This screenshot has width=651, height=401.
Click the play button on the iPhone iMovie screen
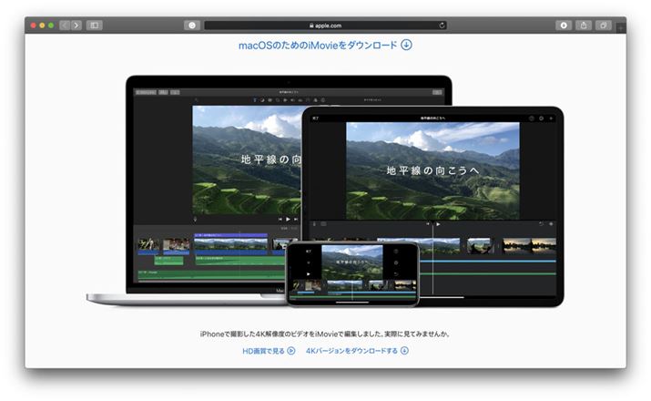pos(308,273)
